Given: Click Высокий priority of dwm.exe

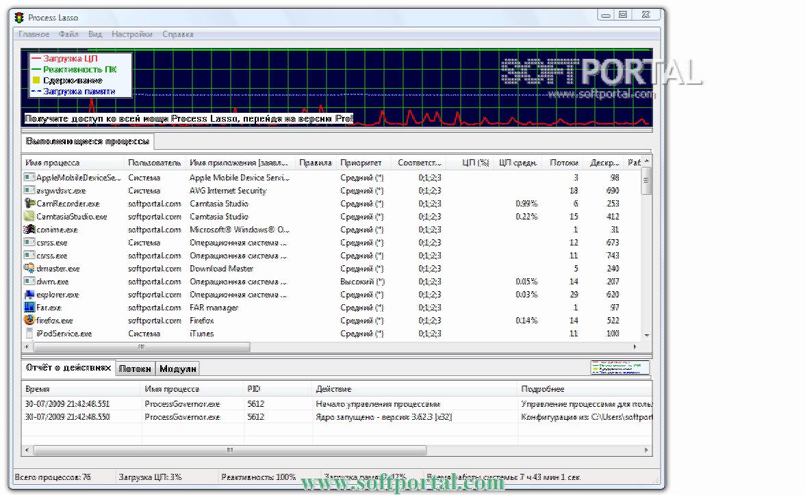Looking at the screenshot, I should click(362, 282).
